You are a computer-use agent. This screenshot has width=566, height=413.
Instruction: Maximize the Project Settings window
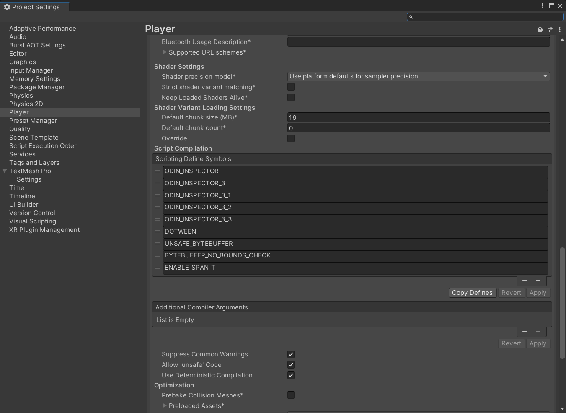(x=552, y=6)
